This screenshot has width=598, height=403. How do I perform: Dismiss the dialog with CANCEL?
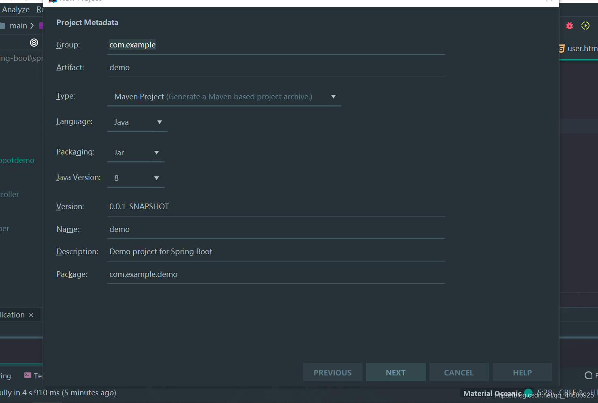click(459, 372)
